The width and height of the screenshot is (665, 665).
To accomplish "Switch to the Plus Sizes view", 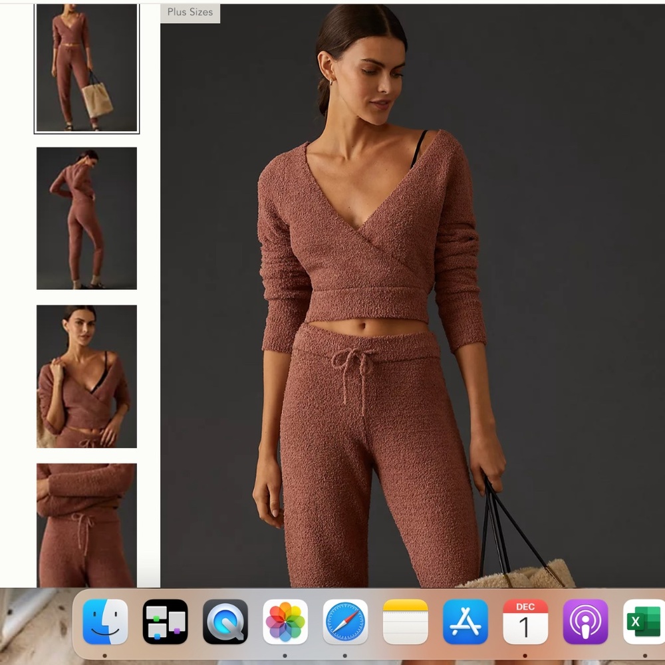I will [x=190, y=12].
